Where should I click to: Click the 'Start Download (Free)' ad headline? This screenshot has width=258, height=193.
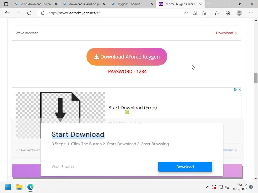tap(133, 108)
